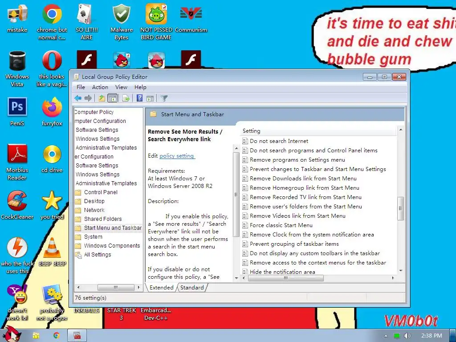Select 'Remove Downloads link from Start Menu'

click(303, 178)
